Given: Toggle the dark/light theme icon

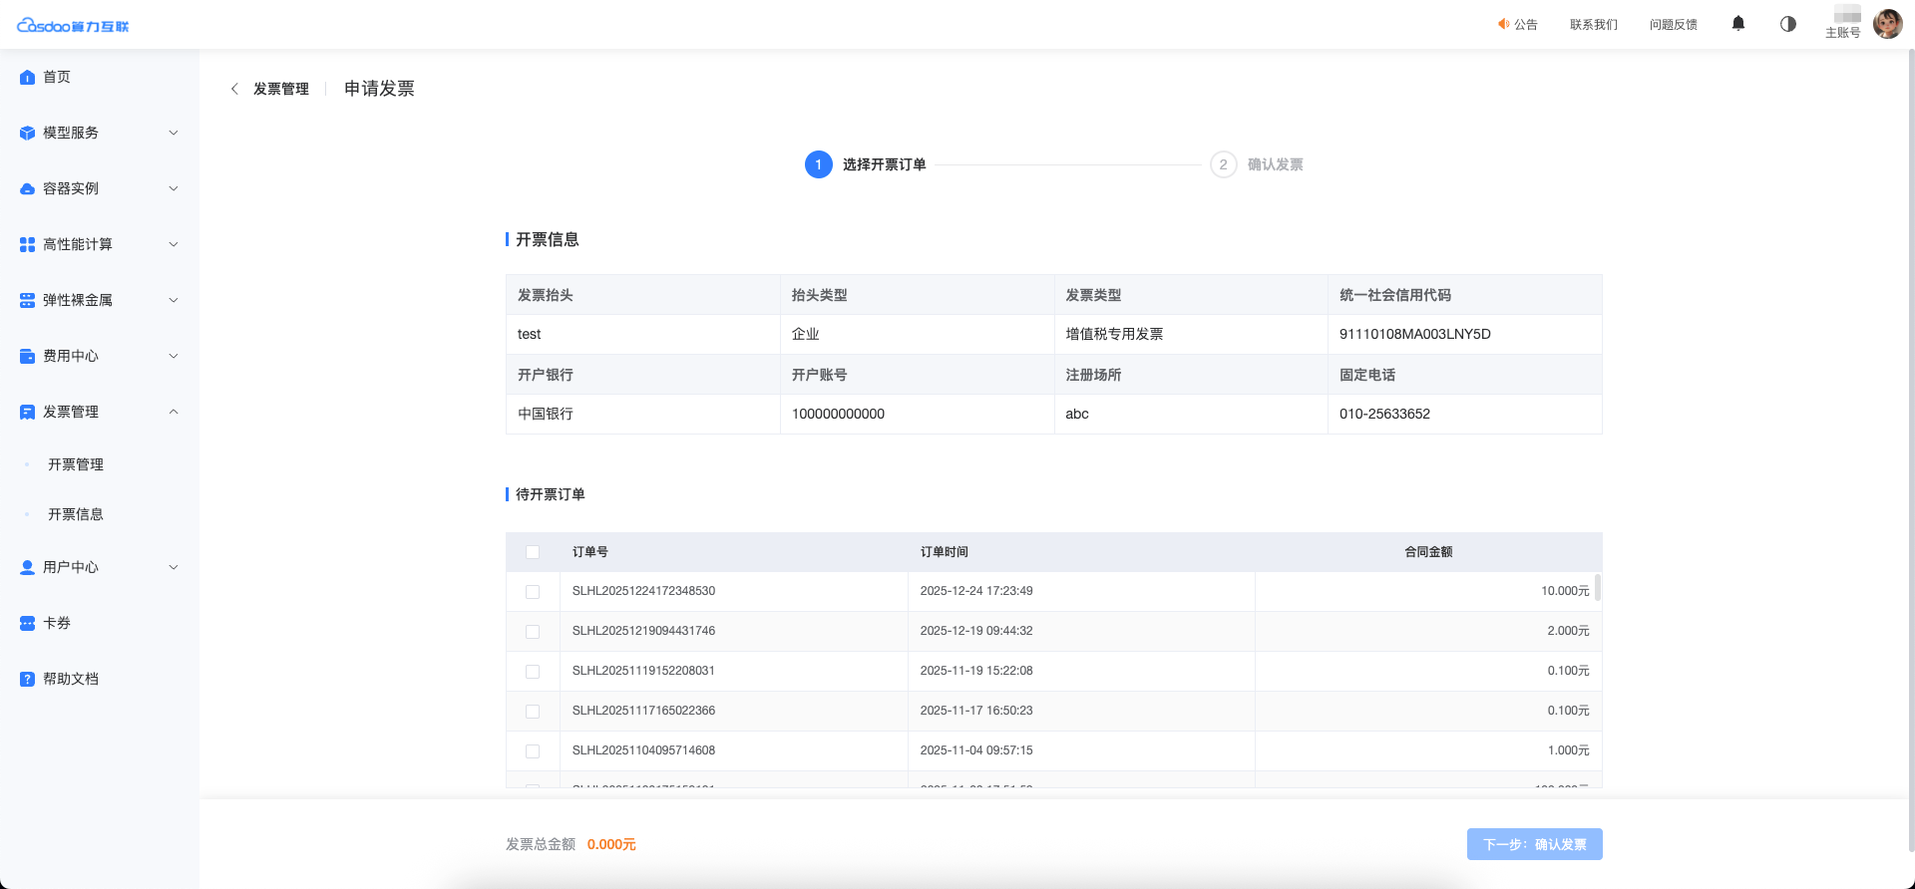Looking at the screenshot, I should point(1788,24).
